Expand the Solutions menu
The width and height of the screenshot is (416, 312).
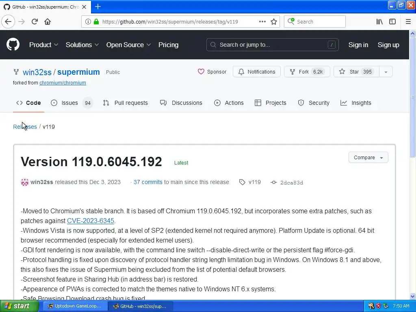(82, 45)
